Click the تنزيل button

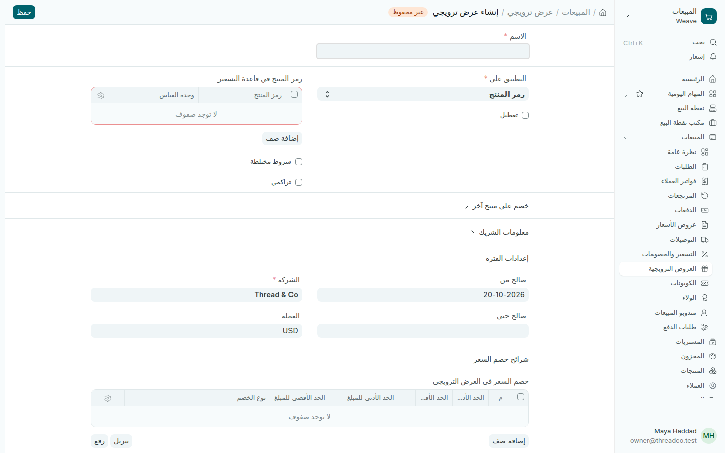point(121,441)
